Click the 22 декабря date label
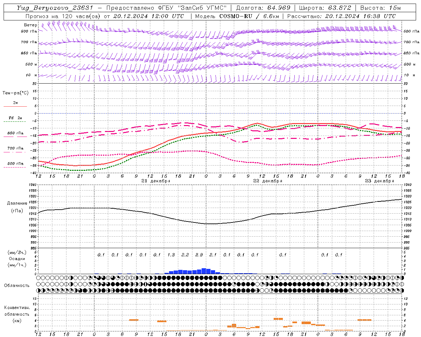Viewport: 421px width, 337px height. click(268, 181)
